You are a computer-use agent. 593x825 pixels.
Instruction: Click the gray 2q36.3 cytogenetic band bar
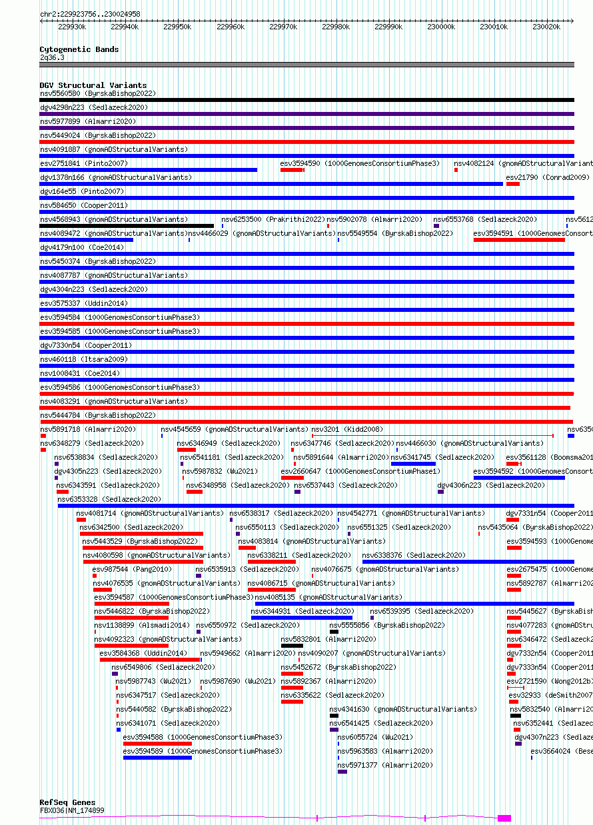(306, 65)
